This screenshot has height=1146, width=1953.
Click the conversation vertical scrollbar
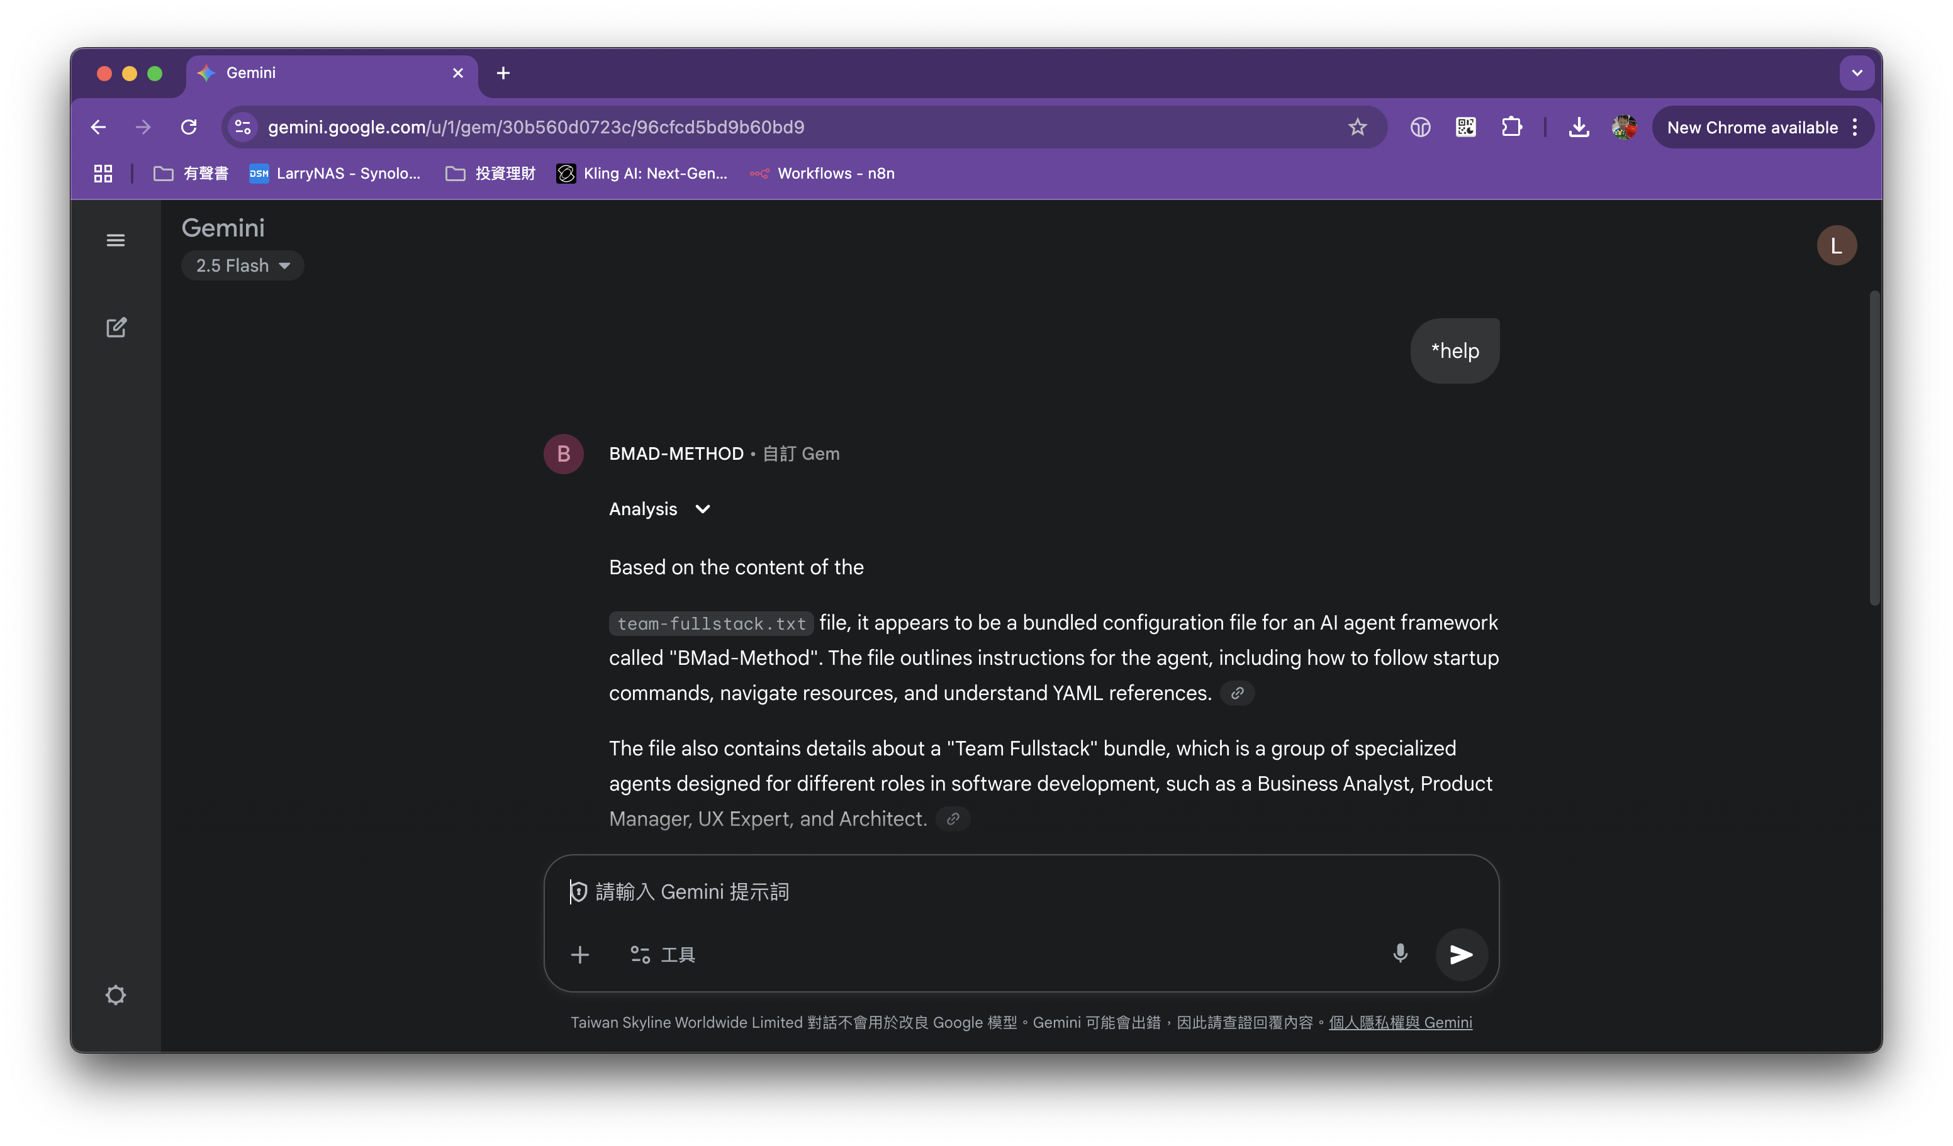click(1874, 448)
